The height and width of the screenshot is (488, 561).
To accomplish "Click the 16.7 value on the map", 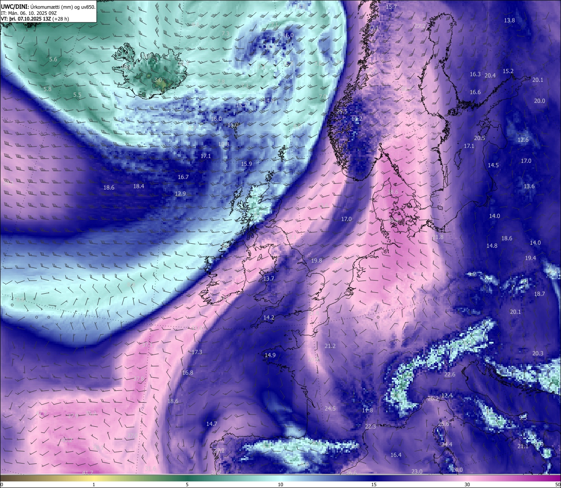I will 183,177.
